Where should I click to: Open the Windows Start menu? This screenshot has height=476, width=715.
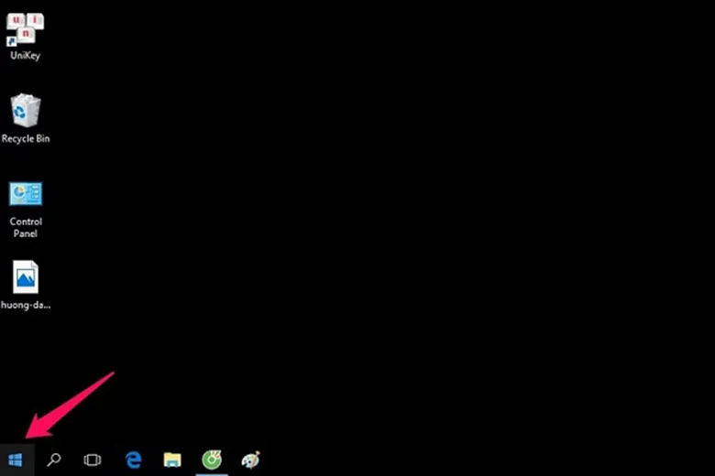click(x=16, y=460)
